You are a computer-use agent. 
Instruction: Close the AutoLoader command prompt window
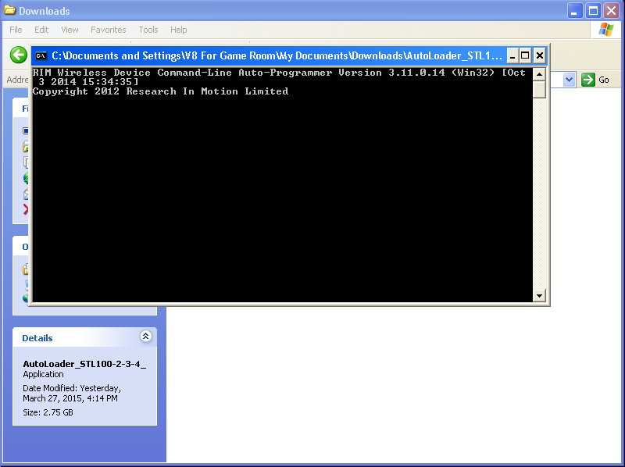539,55
